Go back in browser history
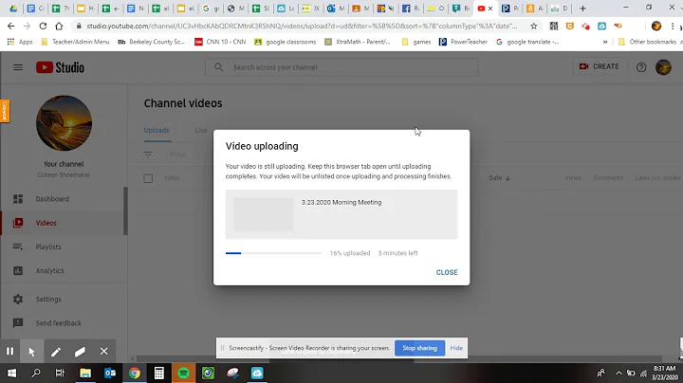683x383 pixels. (x=10, y=27)
